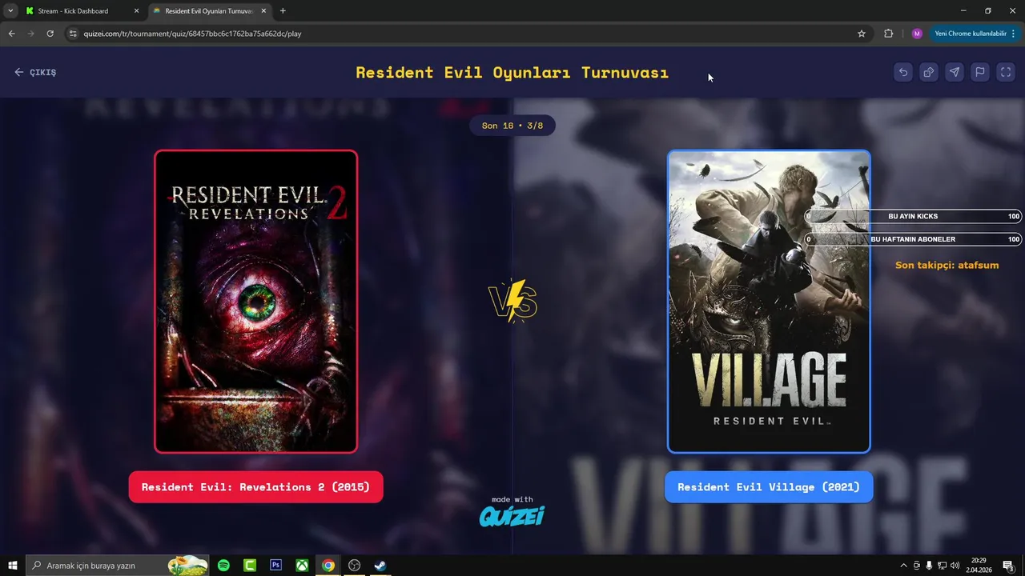Select the blue Resident Evil Village (2021) button
This screenshot has width=1025, height=576.
click(769, 486)
